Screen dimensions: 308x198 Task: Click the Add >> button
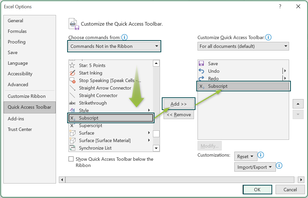[179, 104]
